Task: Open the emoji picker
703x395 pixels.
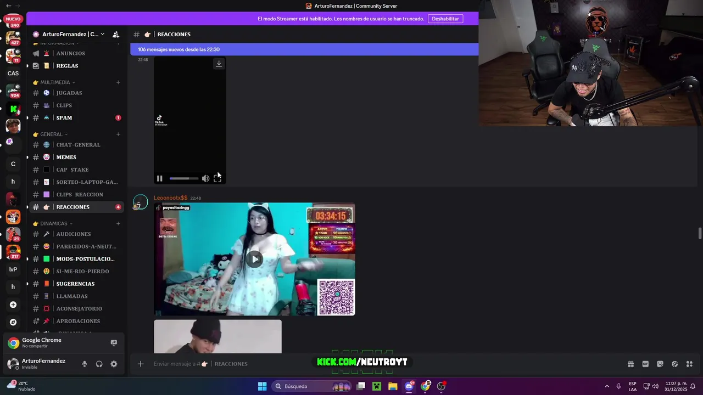Action: (x=674, y=364)
